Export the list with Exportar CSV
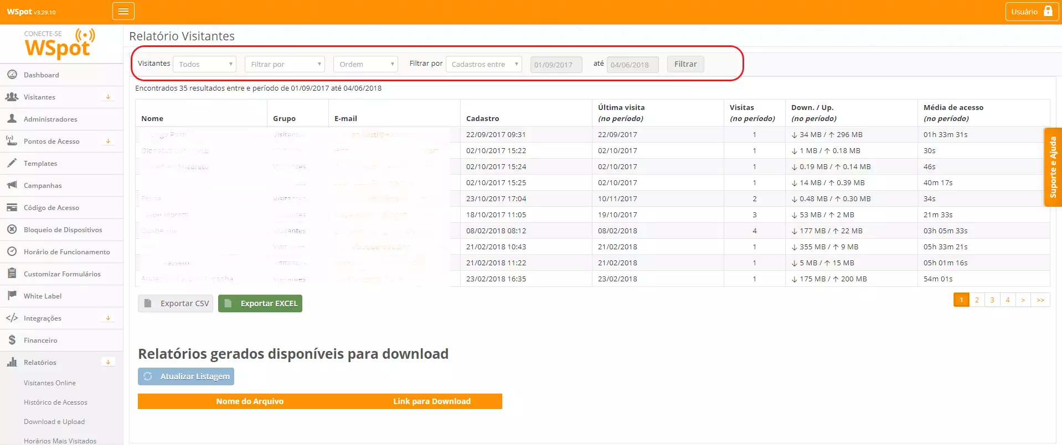Image resolution: width=1062 pixels, height=445 pixels. point(176,303)
